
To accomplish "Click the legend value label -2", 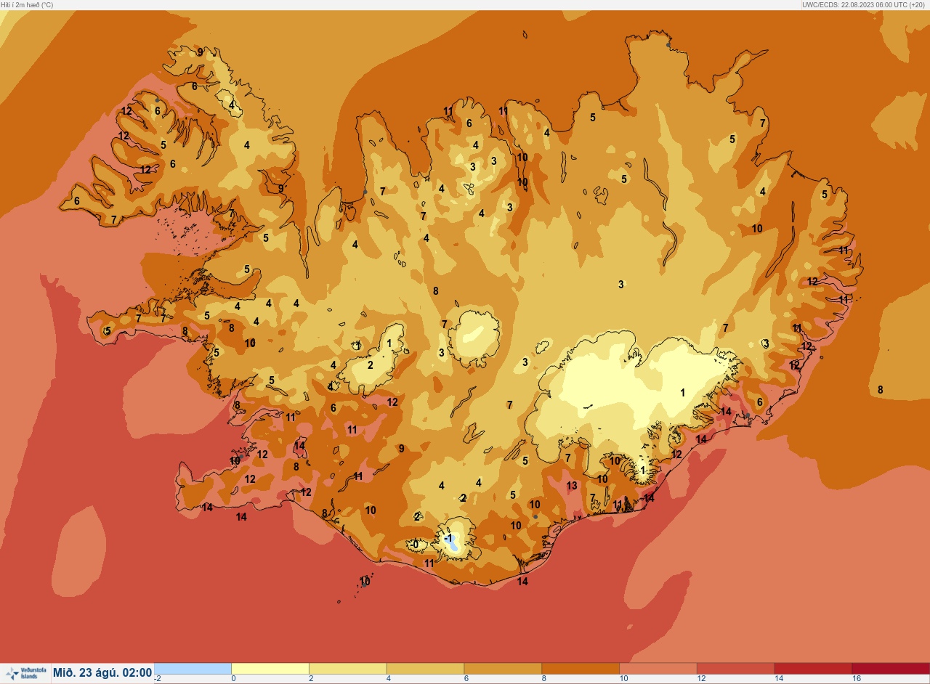I will (158, 678).
